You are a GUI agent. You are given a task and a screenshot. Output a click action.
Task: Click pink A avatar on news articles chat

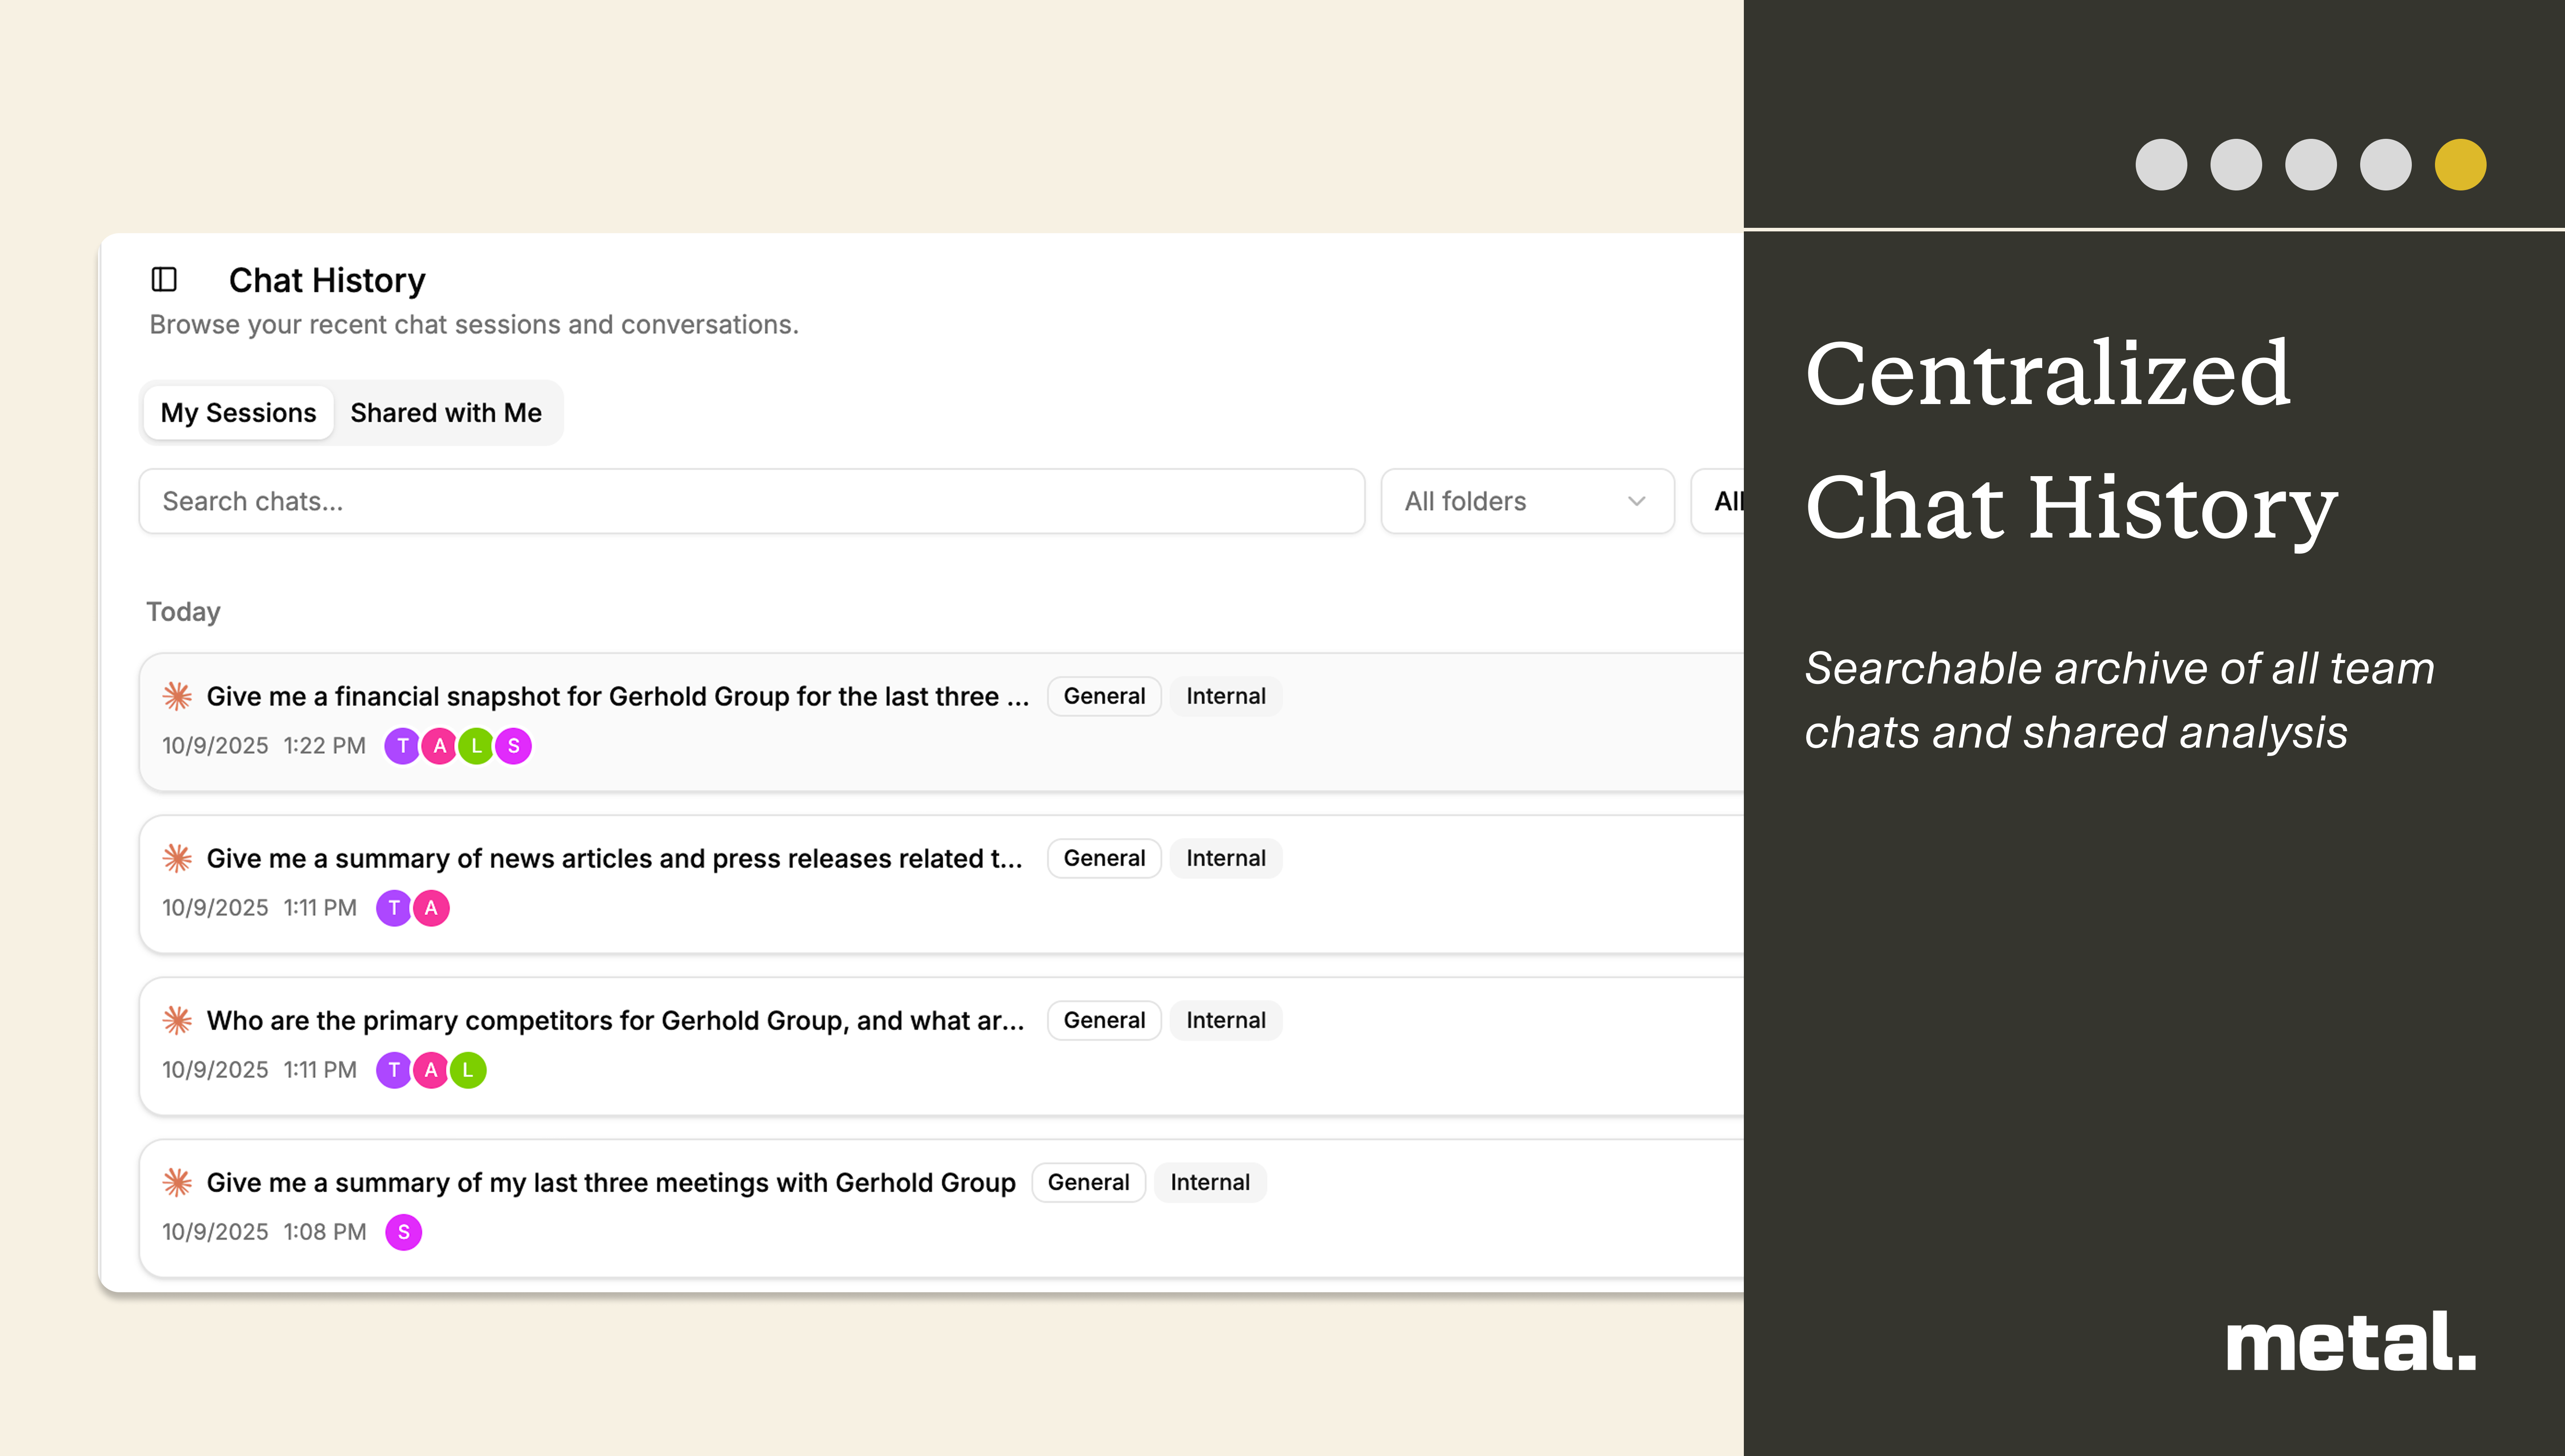[431, 908]
